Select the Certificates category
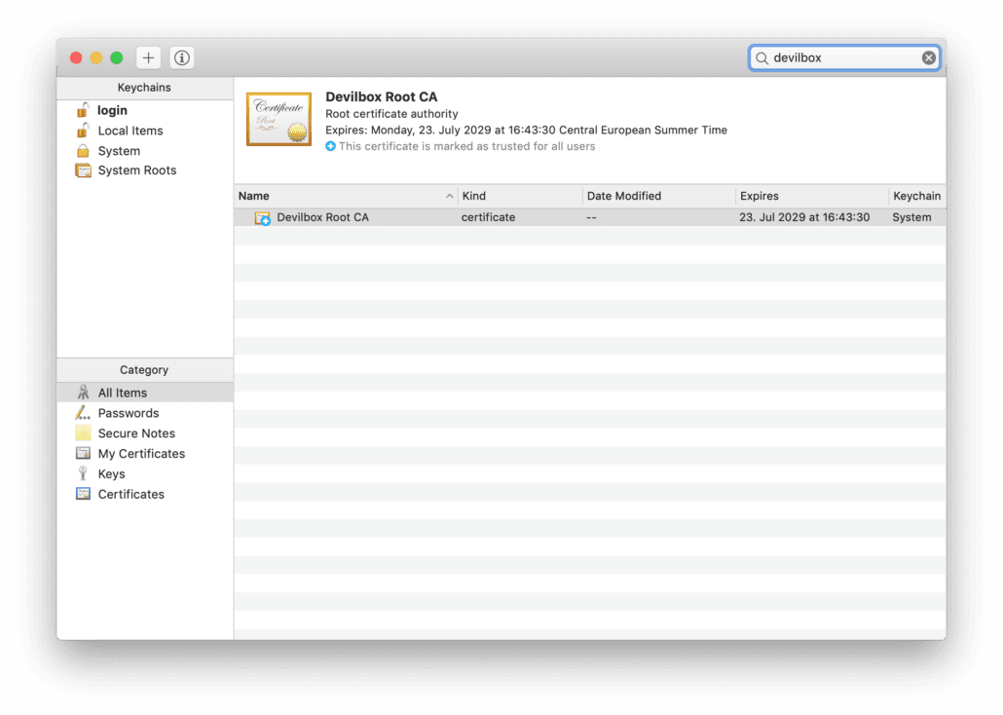This screenshot has height=715, width=1003. pyautogui.click(x=130, y=495)
